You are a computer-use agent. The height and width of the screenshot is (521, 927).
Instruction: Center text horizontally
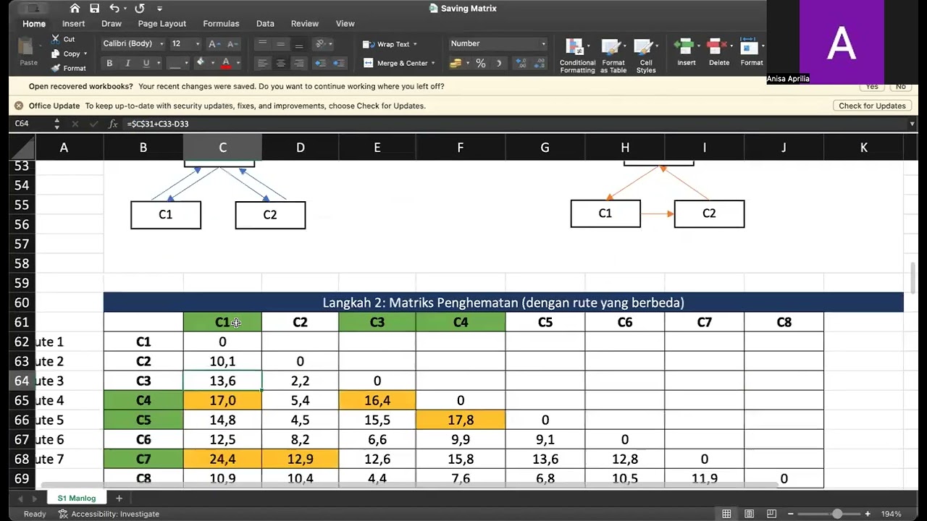click(281, 63)
